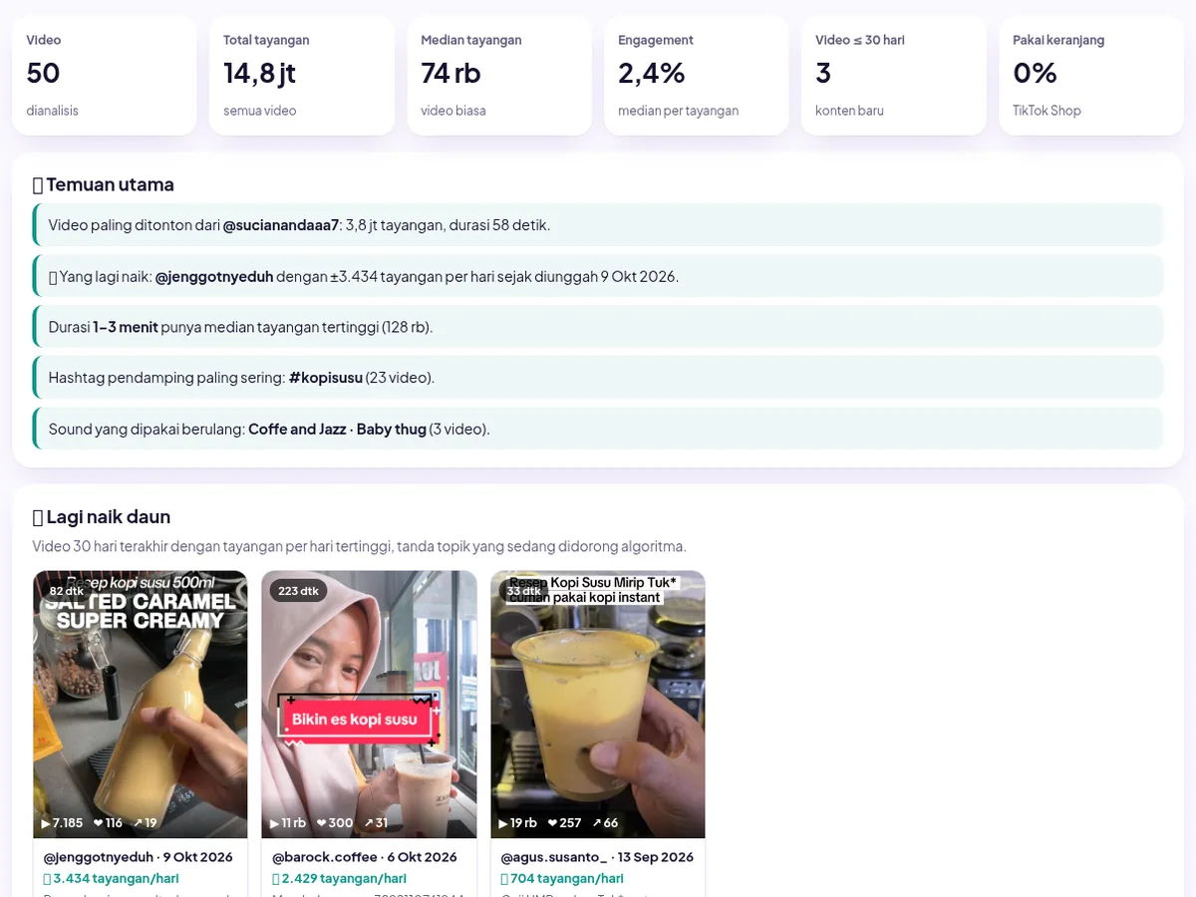Click @barock.coffee · 6 Okt 2026 caption
The image size is (1196, 897).
click(x=365, y=857)
